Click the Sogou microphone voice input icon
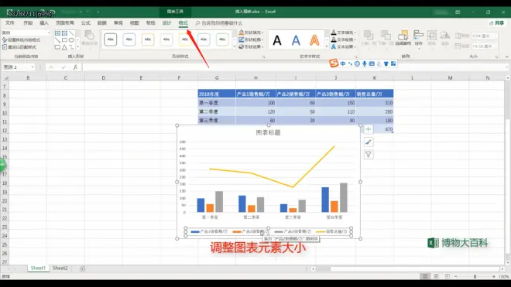The image size is (511, 287). pyautogui.click(x=365, y=64)
